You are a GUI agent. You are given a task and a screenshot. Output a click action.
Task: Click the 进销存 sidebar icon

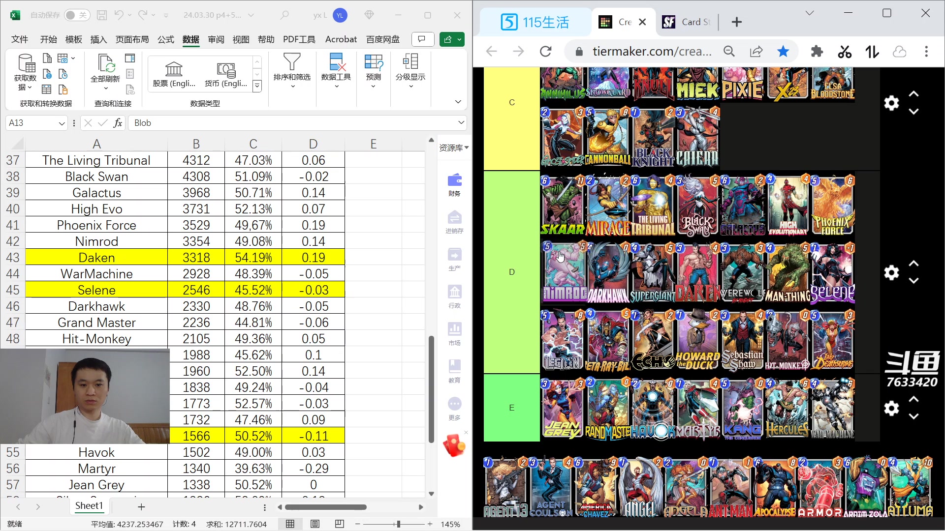coord(454,222)
